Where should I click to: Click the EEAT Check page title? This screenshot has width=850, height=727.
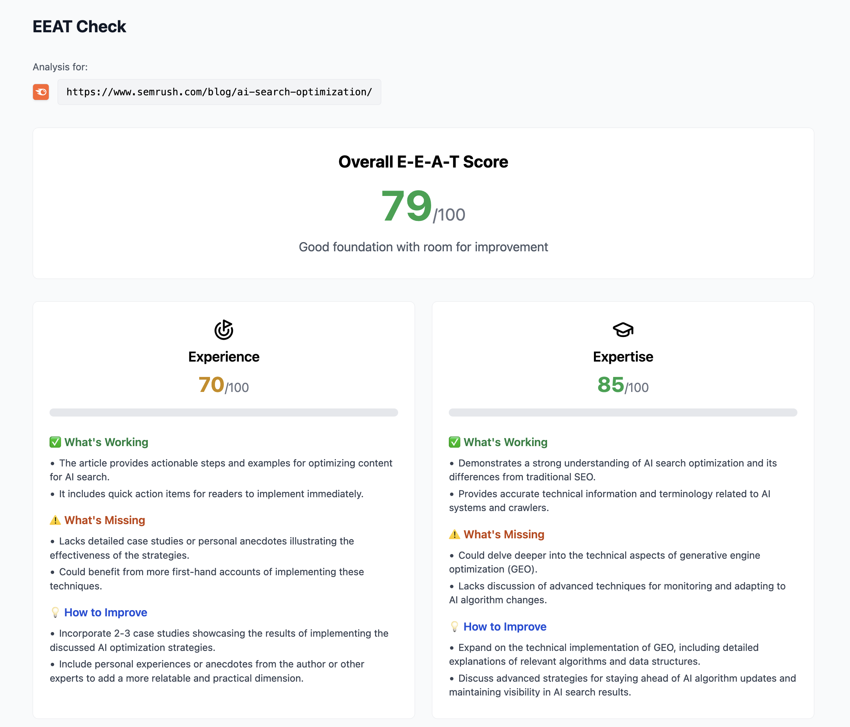tap(79, 27)
